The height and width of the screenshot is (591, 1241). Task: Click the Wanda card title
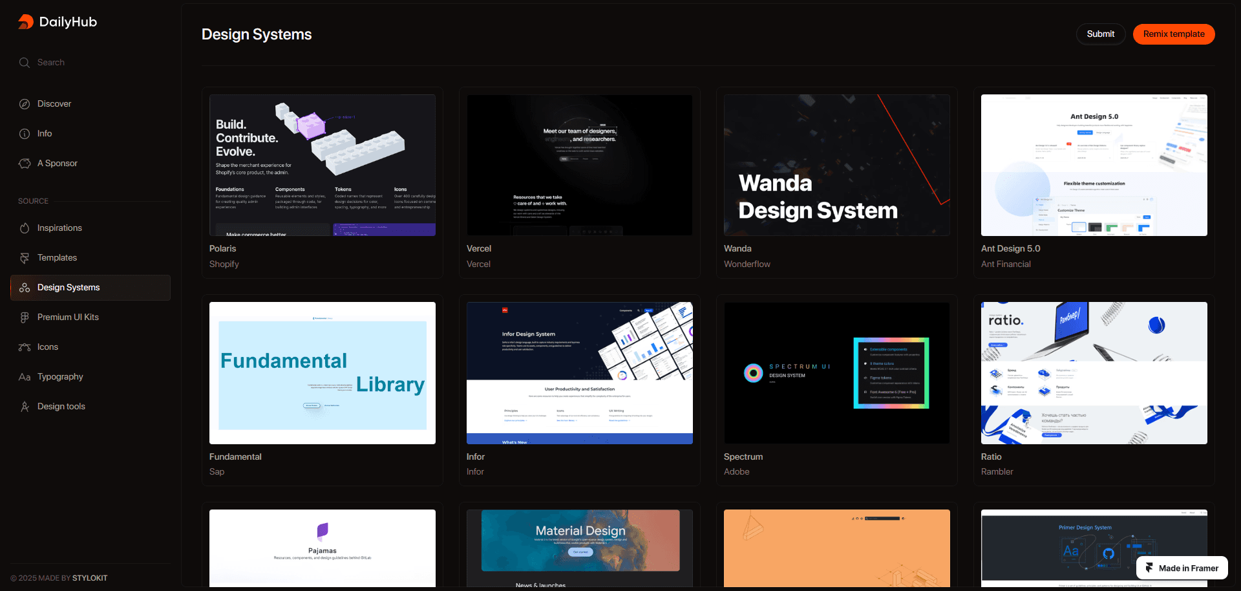click(x=737, y=249)
